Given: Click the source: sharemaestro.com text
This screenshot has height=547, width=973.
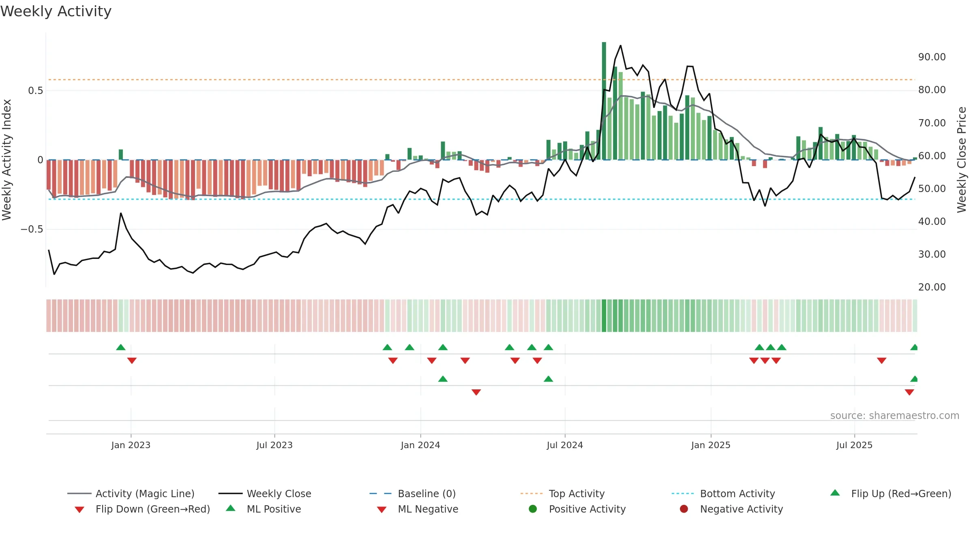Looking at the screenshot, I should coord(895,416).
